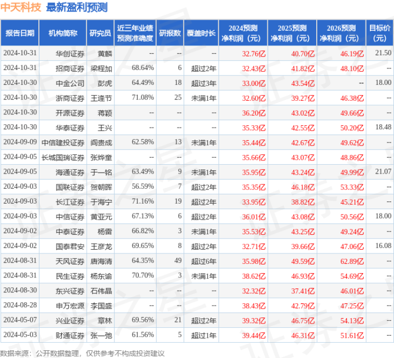This screenshot has width=394, height=358.
Task: Click researcher name 贺朝晖
Action: click(101, 187)
